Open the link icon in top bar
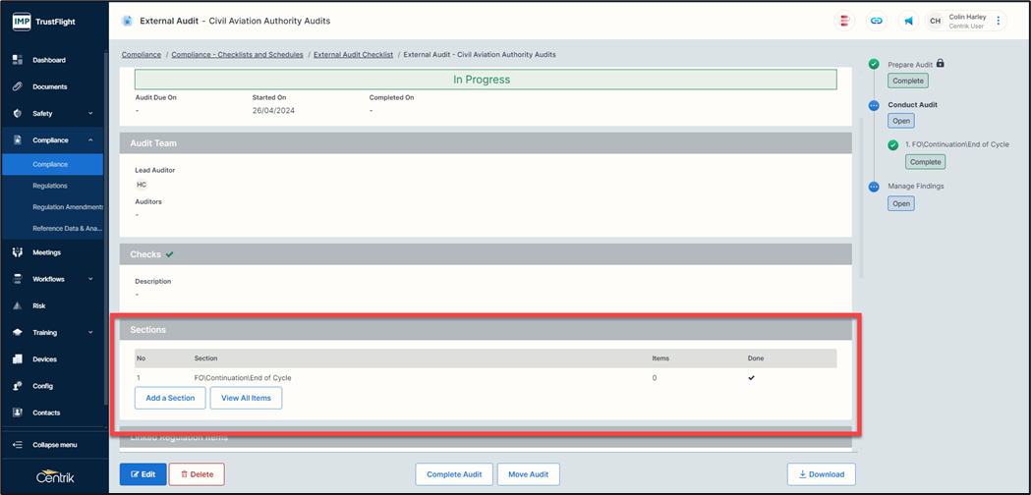 (877, 21)
